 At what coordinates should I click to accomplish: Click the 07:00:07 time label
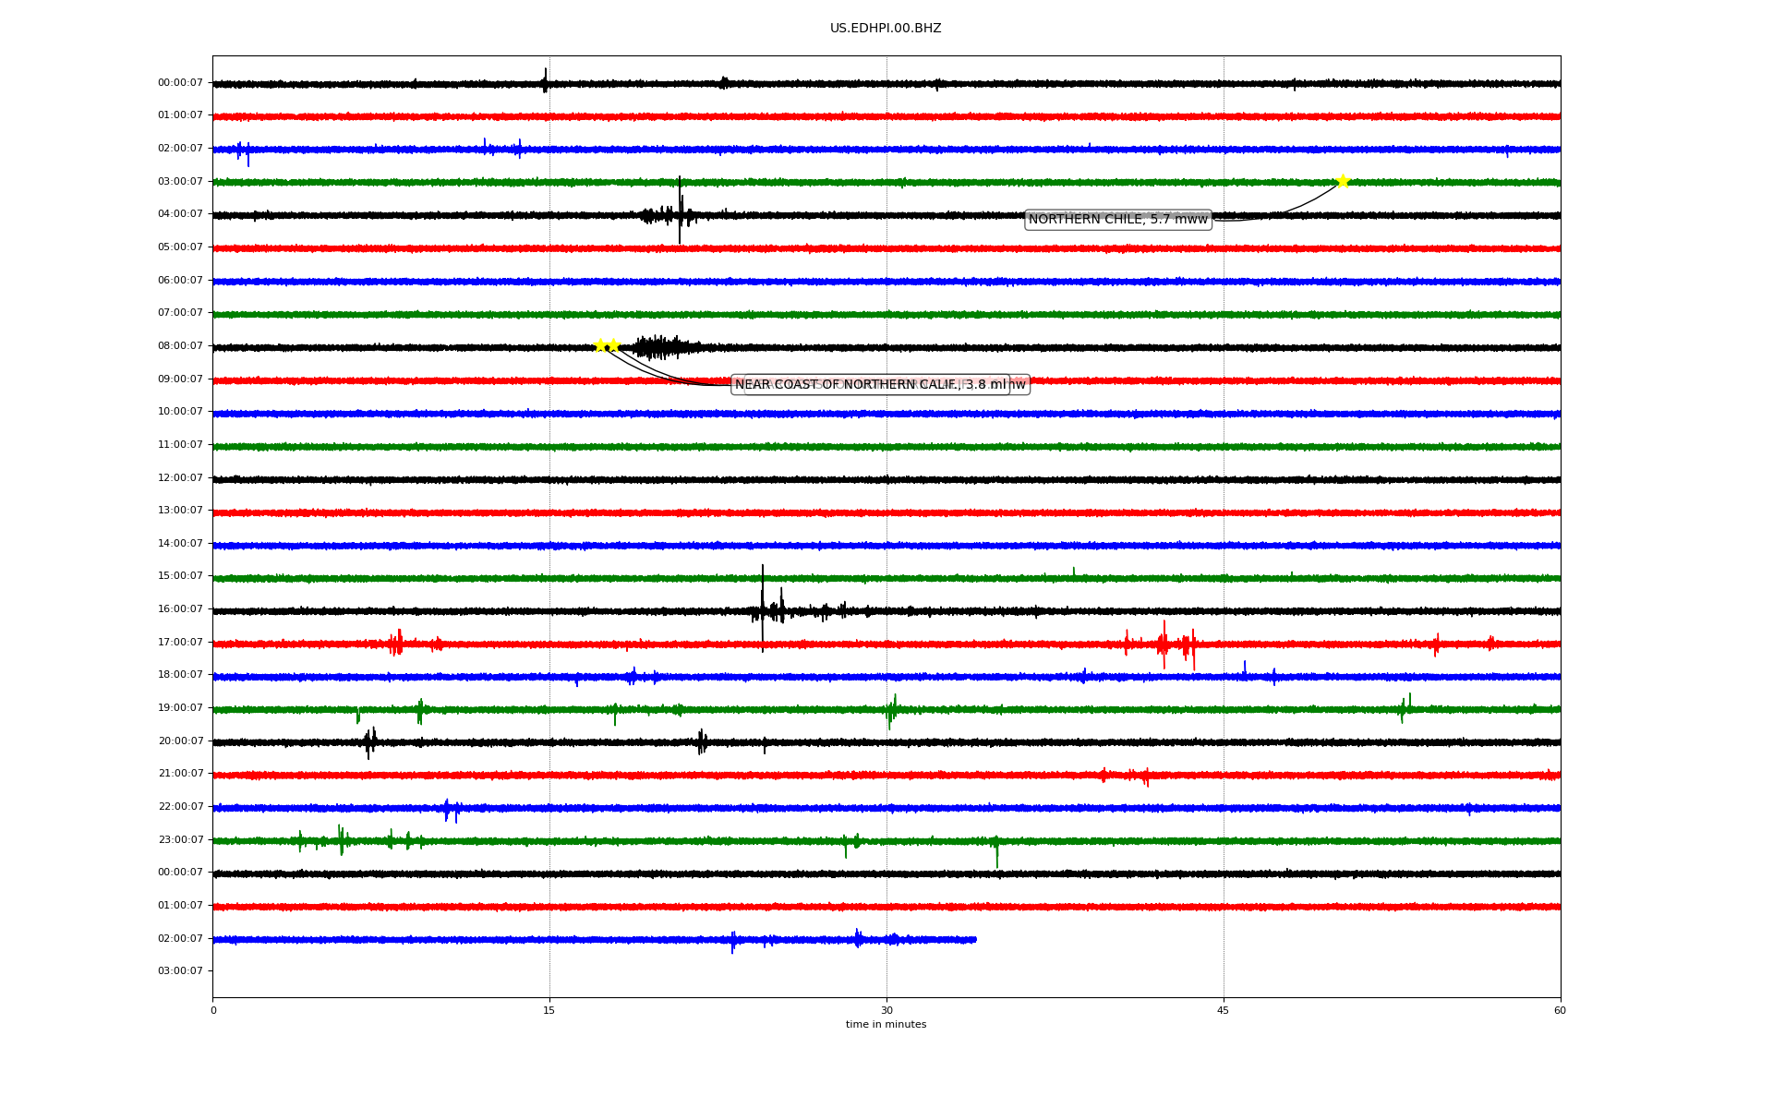pyautogui.click(x=180, y=313)
